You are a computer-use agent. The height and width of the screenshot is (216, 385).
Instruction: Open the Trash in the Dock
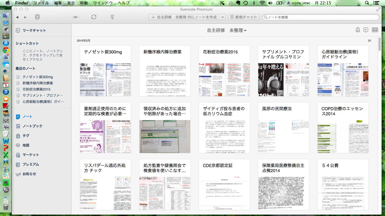tap(6, 208)
